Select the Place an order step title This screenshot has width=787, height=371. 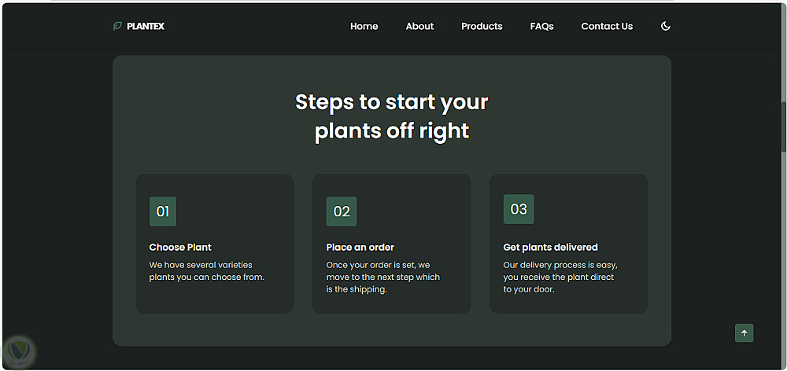360,247
